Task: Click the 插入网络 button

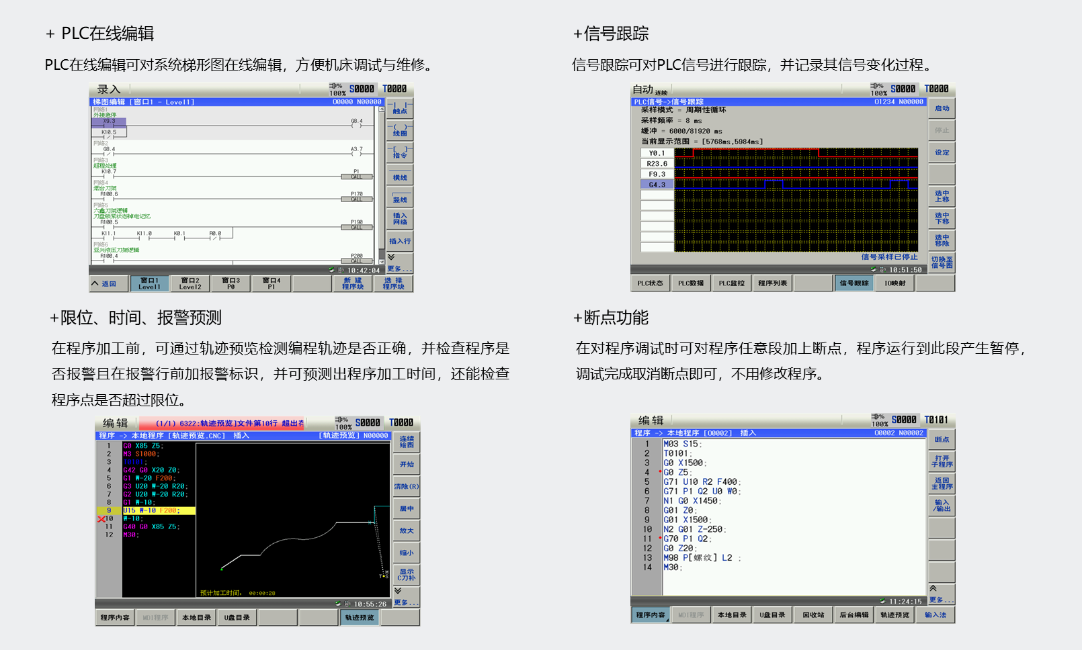Action: [400, 219]
